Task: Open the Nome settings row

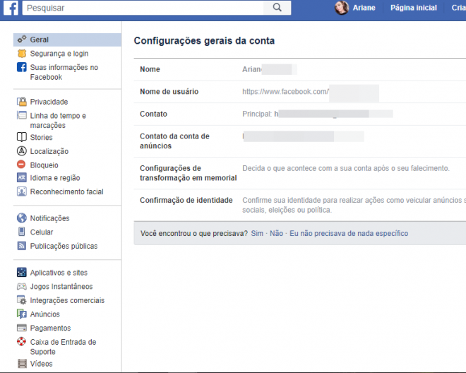Action: tap(300, 69)
